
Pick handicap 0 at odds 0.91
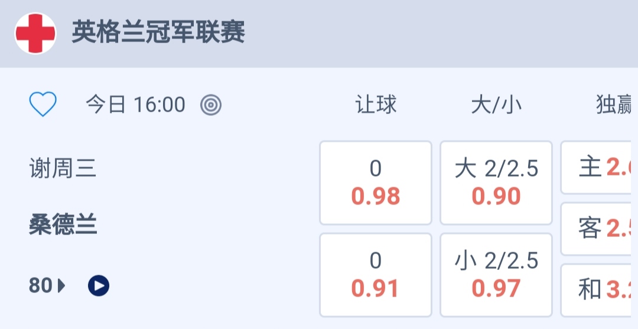click(376, 275)
